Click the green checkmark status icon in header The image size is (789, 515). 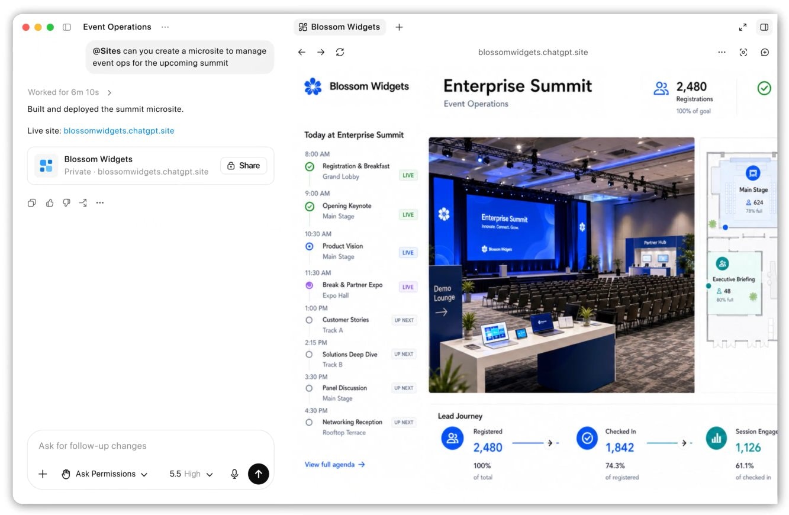(x=764, y=88)
